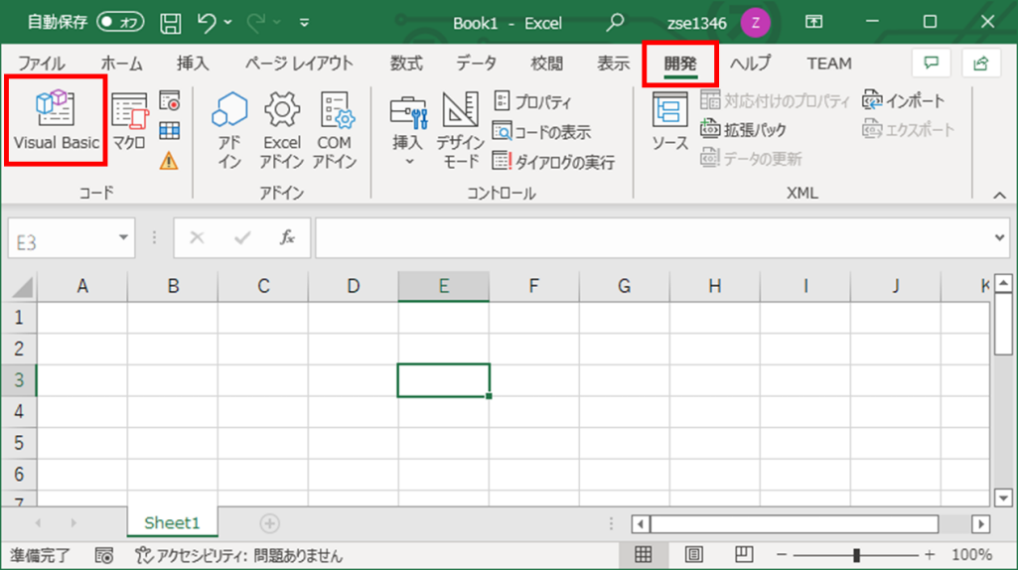The image size is (1018, 570).
Task: Switch to Normal view
Action: [643, 554]
